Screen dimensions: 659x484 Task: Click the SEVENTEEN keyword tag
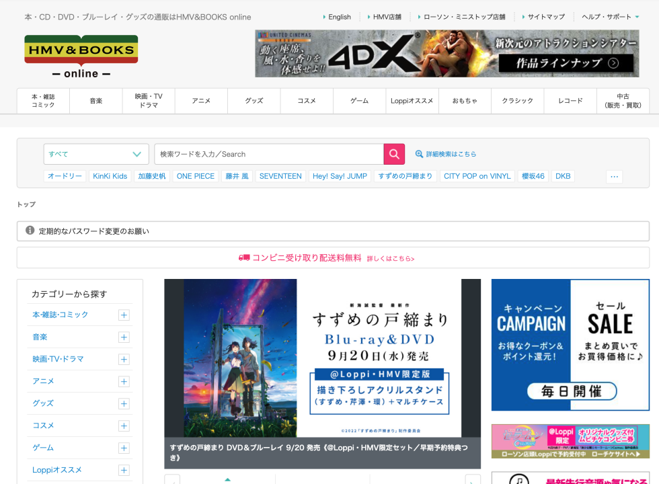tap(280, 176)
